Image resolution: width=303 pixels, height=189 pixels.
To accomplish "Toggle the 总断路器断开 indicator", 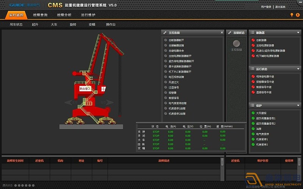I will click(166, 40).
